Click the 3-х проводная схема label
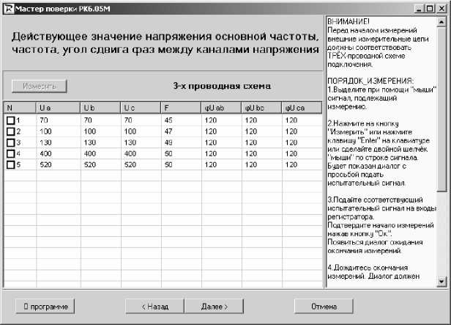 pos(222,86)
